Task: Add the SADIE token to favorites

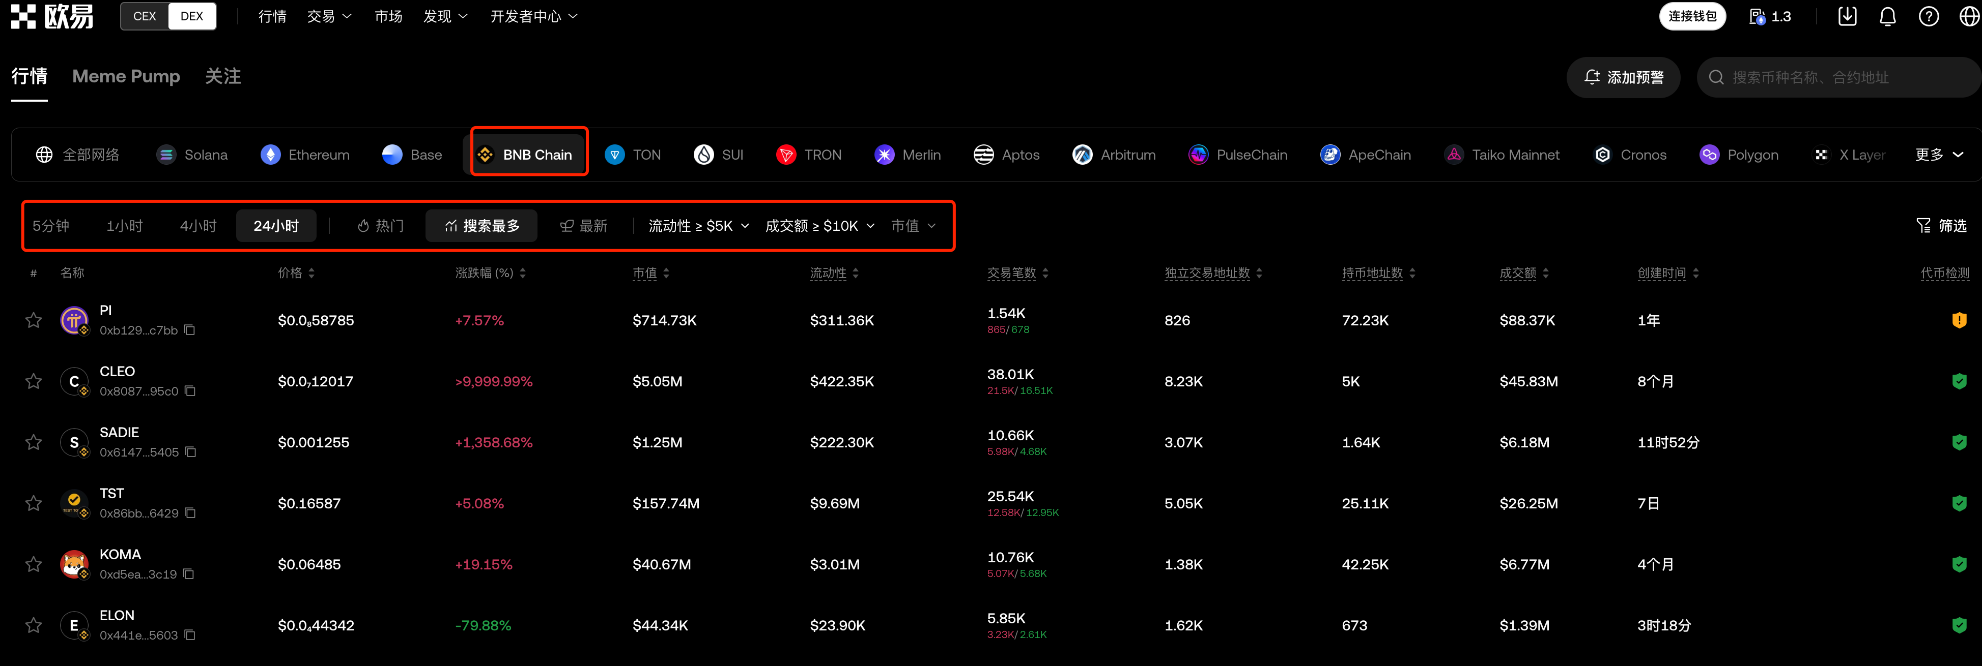Action: [33, 442]
